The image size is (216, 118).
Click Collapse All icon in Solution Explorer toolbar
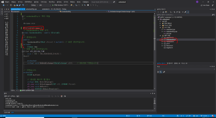point(177,12)
